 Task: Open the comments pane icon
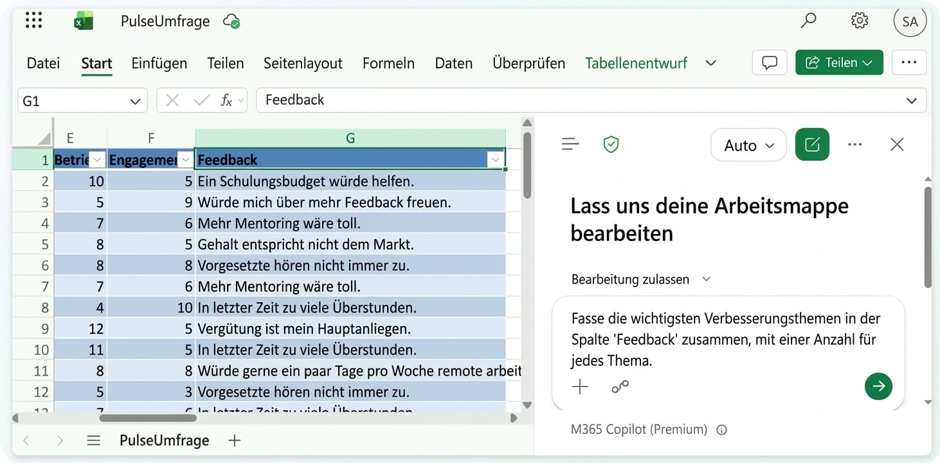770,62
